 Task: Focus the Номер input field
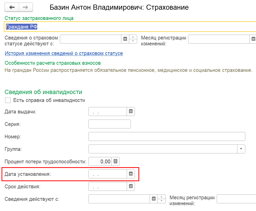tap(167, 136)
